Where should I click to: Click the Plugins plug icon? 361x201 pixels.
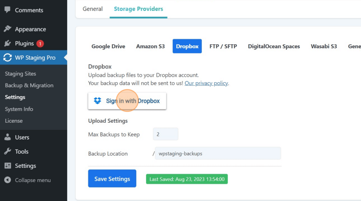(x=7, y=43)
